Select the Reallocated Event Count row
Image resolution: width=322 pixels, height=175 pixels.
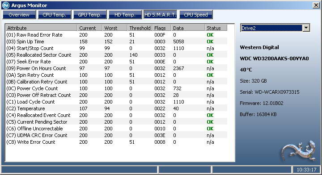116,115
